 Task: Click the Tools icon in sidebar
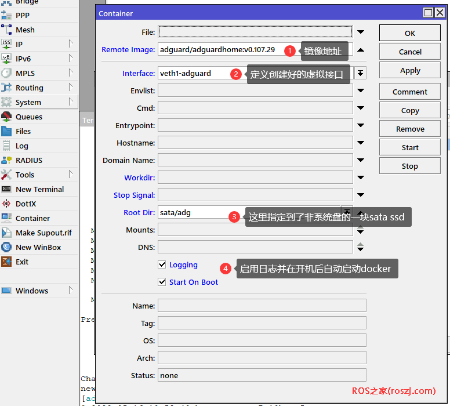click(6, 175)
